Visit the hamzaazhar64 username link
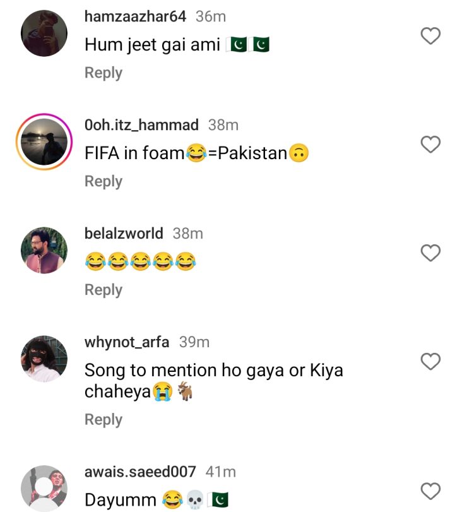This screenshot has width=467, height=512. pyautogui.click(x=135, y=17)
